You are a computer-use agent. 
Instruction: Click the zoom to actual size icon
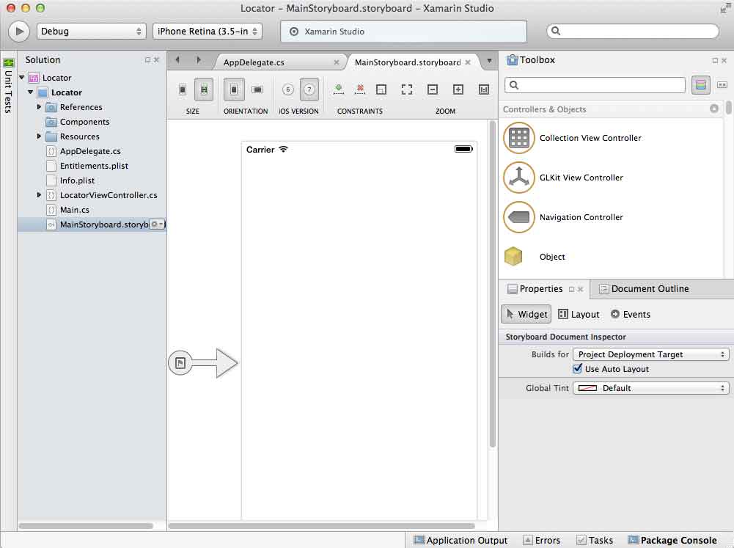(x=484, y=89)
